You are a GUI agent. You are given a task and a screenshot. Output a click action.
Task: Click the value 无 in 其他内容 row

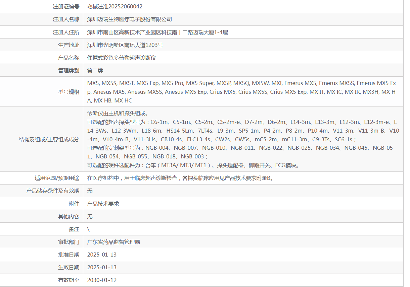point(90,216)
